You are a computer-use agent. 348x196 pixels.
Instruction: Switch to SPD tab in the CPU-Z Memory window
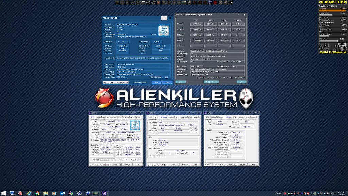coord(234,117)
